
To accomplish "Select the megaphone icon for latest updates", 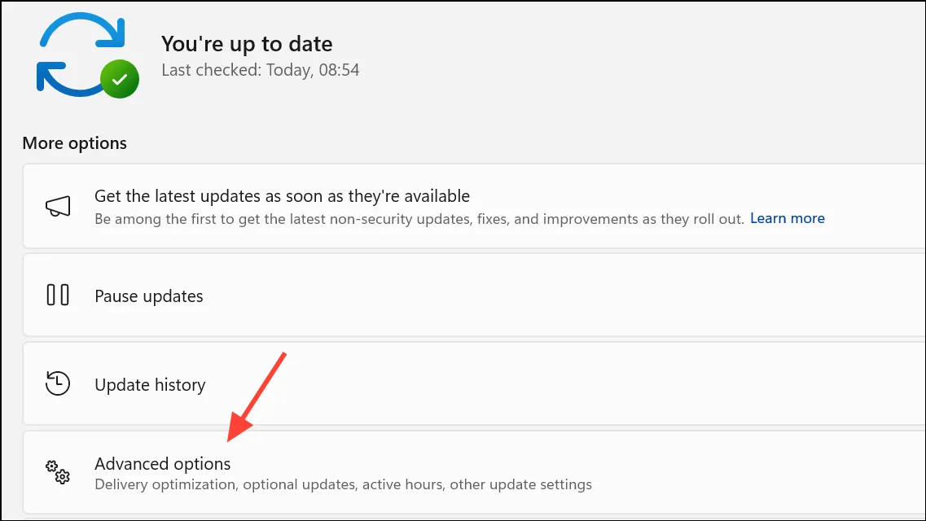I will (x=58, y=207).
